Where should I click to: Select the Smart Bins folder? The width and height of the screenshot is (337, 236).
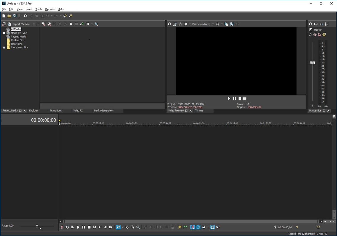tap(17, 44)
